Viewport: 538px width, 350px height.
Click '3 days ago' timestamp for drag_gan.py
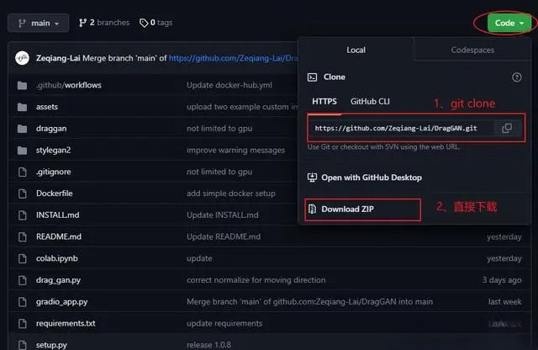pyautogui.click(x=502, y=280)
